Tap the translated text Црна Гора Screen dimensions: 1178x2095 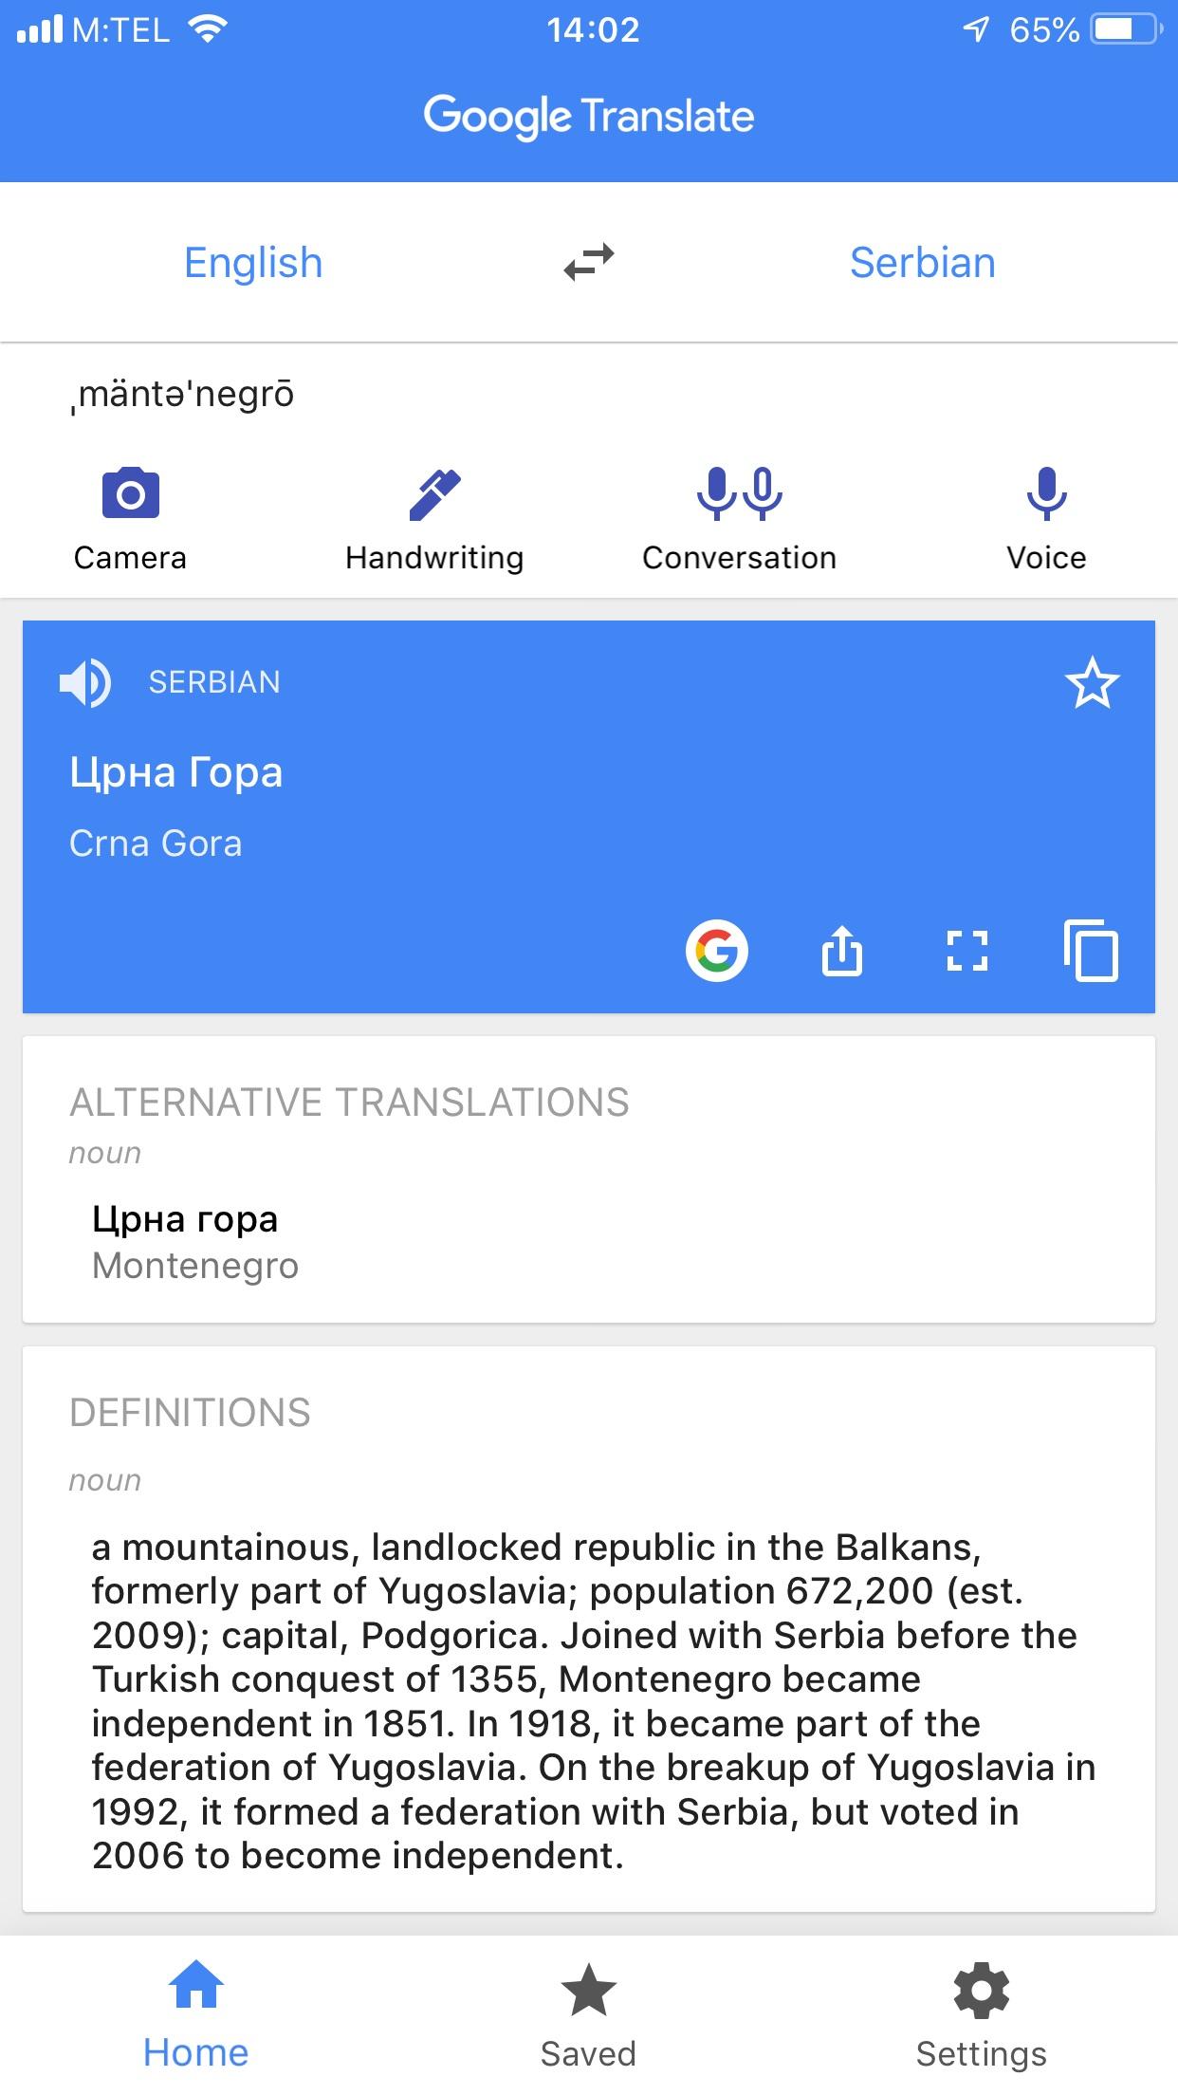(x=176, y=771)
